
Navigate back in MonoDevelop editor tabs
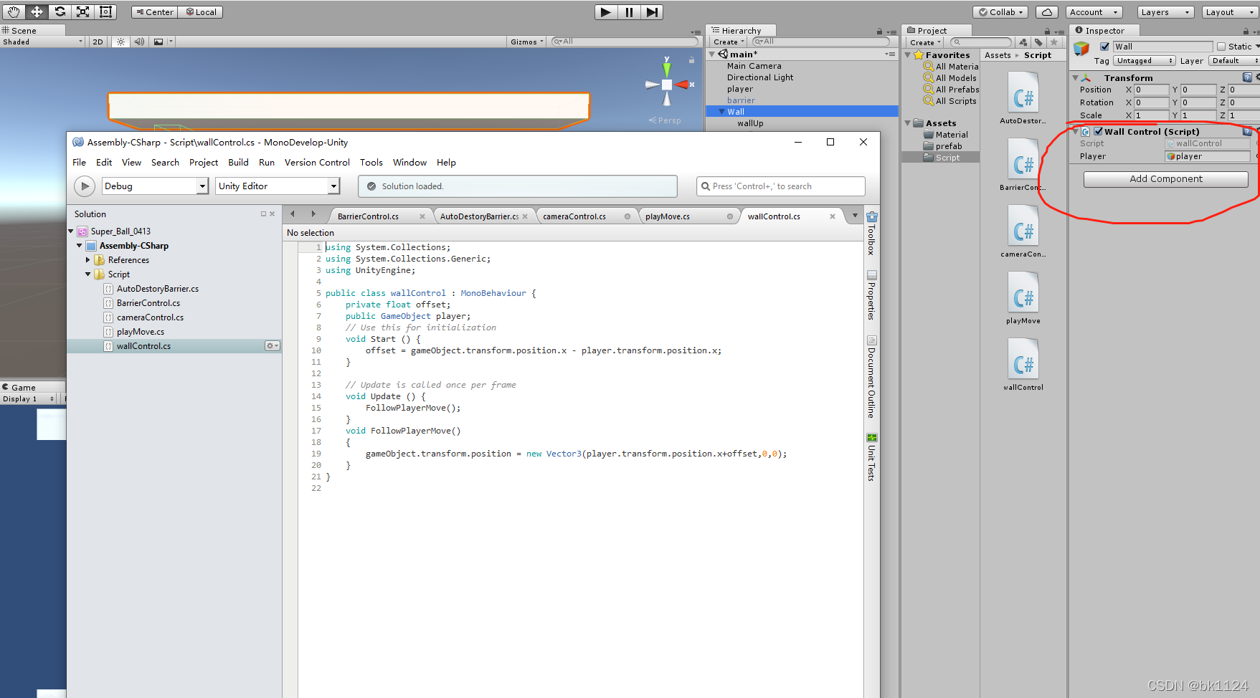(x=293, y=214)
